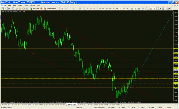Screen dimensions: 179x109
Task: Switch to the AUDUSD,H4 chart tab
Action: pos(16,104)
